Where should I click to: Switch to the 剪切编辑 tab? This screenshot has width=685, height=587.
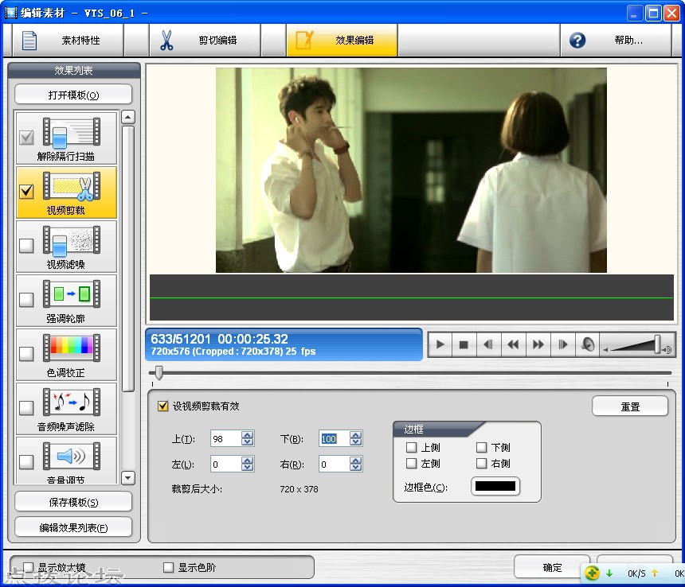coord(205,41)
